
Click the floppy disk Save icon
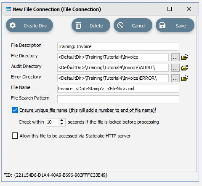tap(162, 25)
